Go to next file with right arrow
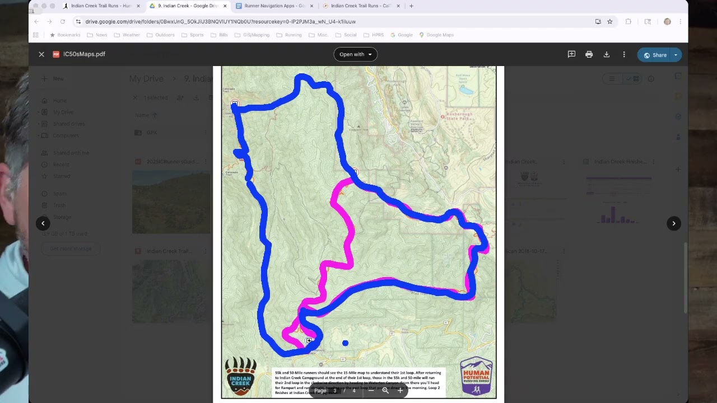This screenshot has width=717, height=403. tap(674, 223)
